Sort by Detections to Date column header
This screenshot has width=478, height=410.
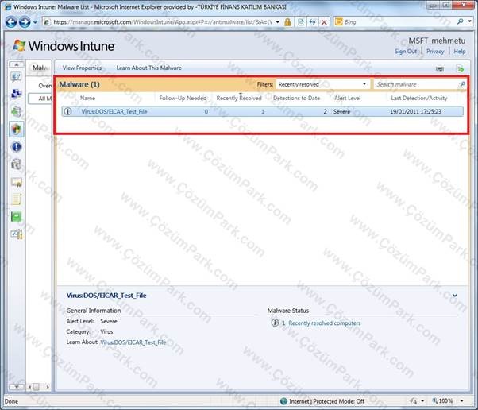296,98
